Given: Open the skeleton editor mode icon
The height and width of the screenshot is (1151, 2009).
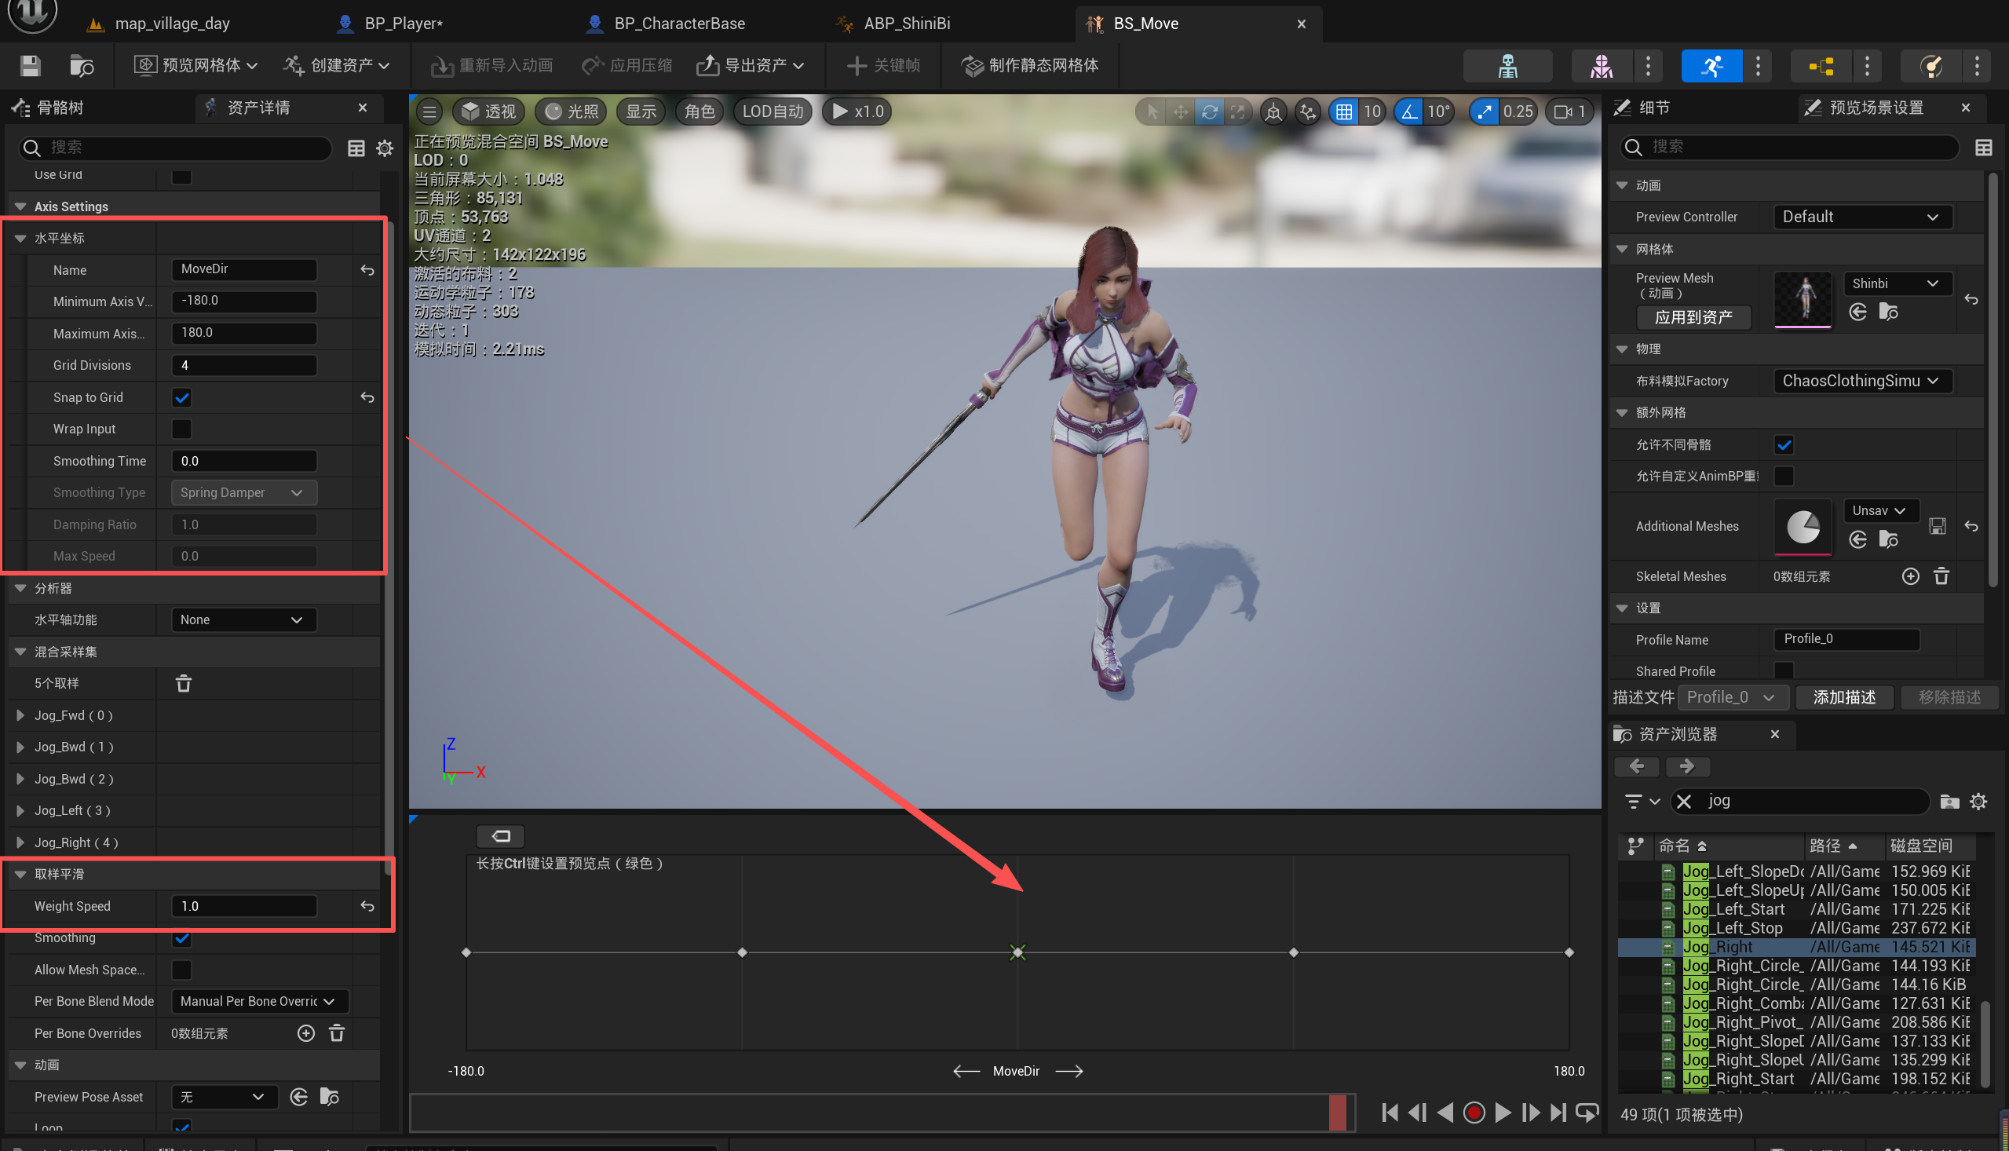Looking at the screenshot, I should coord(1507,66).
